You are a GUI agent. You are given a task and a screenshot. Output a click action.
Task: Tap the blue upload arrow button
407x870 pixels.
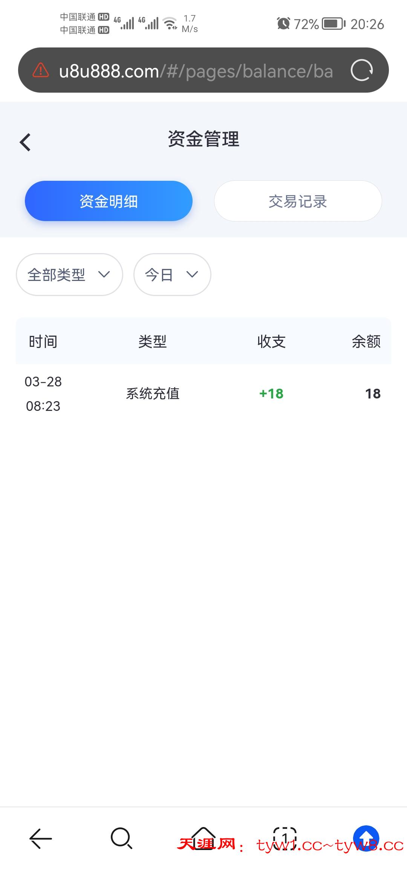point(366,838)
